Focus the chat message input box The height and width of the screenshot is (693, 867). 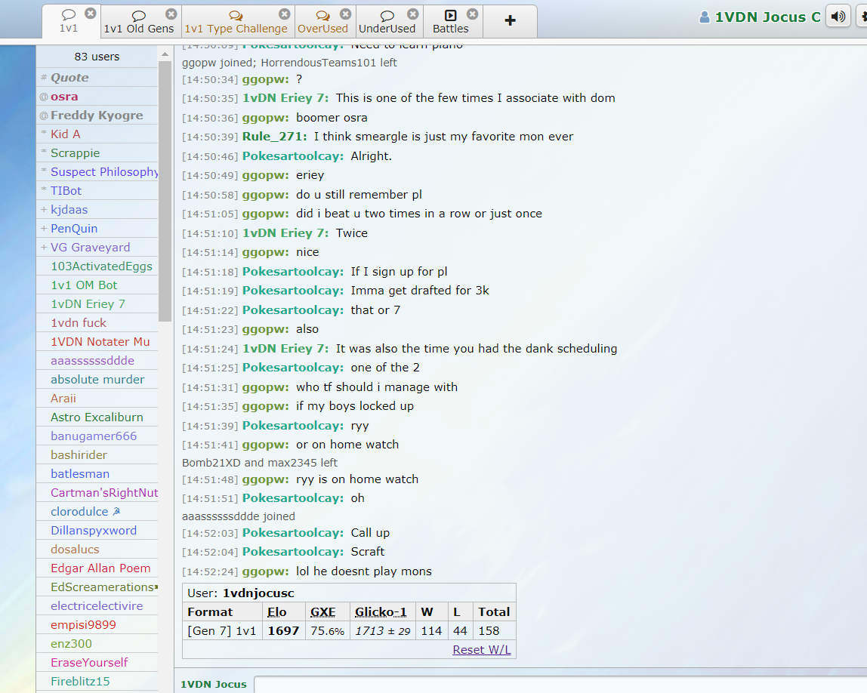[x=560, y=684]
